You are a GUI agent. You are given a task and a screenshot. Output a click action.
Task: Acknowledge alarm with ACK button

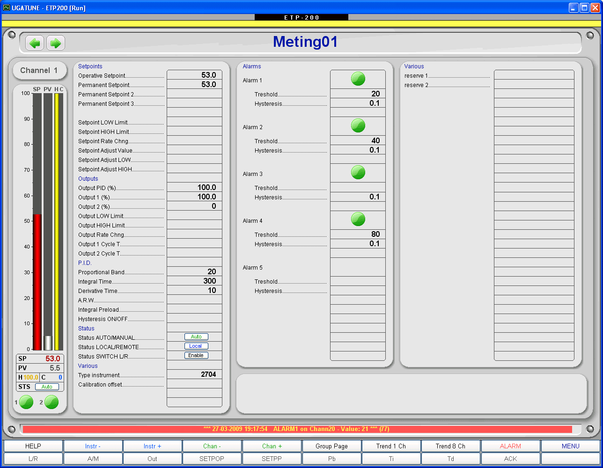click(x=511, y=459)
